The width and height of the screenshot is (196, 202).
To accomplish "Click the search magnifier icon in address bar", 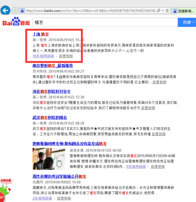I will pos(159,10).
